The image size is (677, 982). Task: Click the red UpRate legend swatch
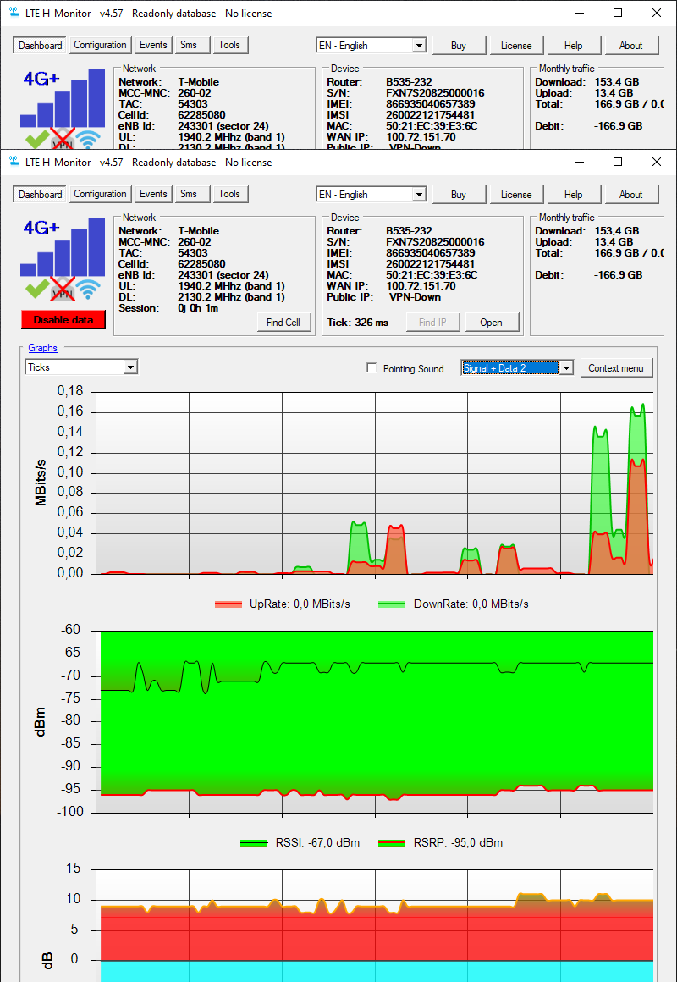[x=228, y=604]
